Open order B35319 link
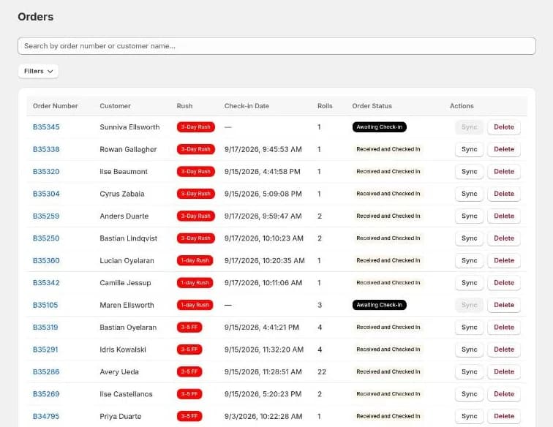 click(x=45, y=328)
